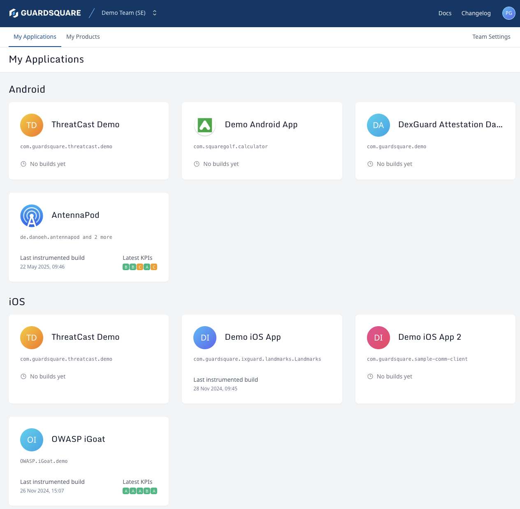Click the AntennaPod app icon

pos(32,216)
